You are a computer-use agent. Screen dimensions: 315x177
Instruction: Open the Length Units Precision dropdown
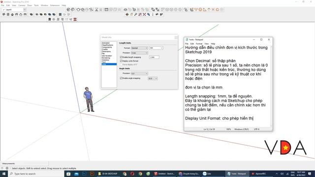coord(139,53)
